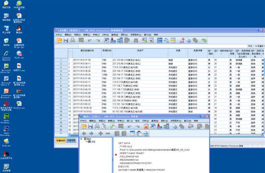Viewport: 265px width, 173px height.
Task: Open Adobe Photoshop desktop shortcut
Action: tap(6, 131)
